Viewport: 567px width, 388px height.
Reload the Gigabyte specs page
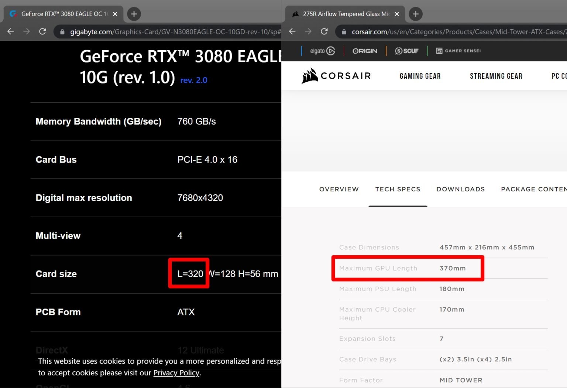[x=42, y=31]
